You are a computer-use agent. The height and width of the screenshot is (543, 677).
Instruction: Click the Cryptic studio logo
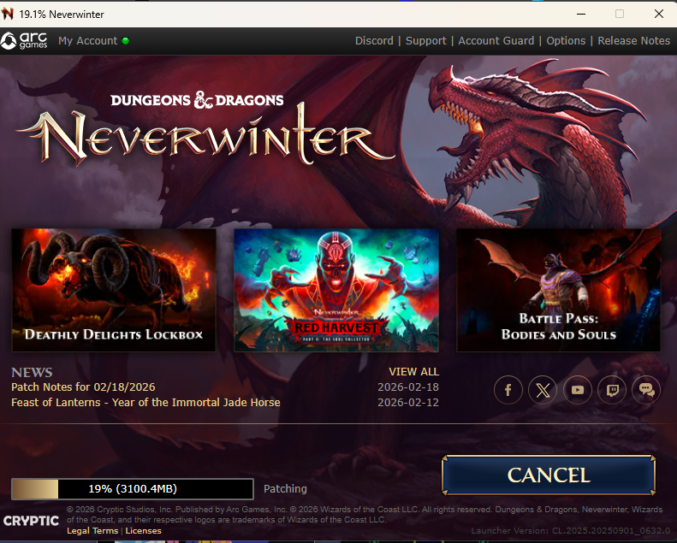(x=31, y=520)
